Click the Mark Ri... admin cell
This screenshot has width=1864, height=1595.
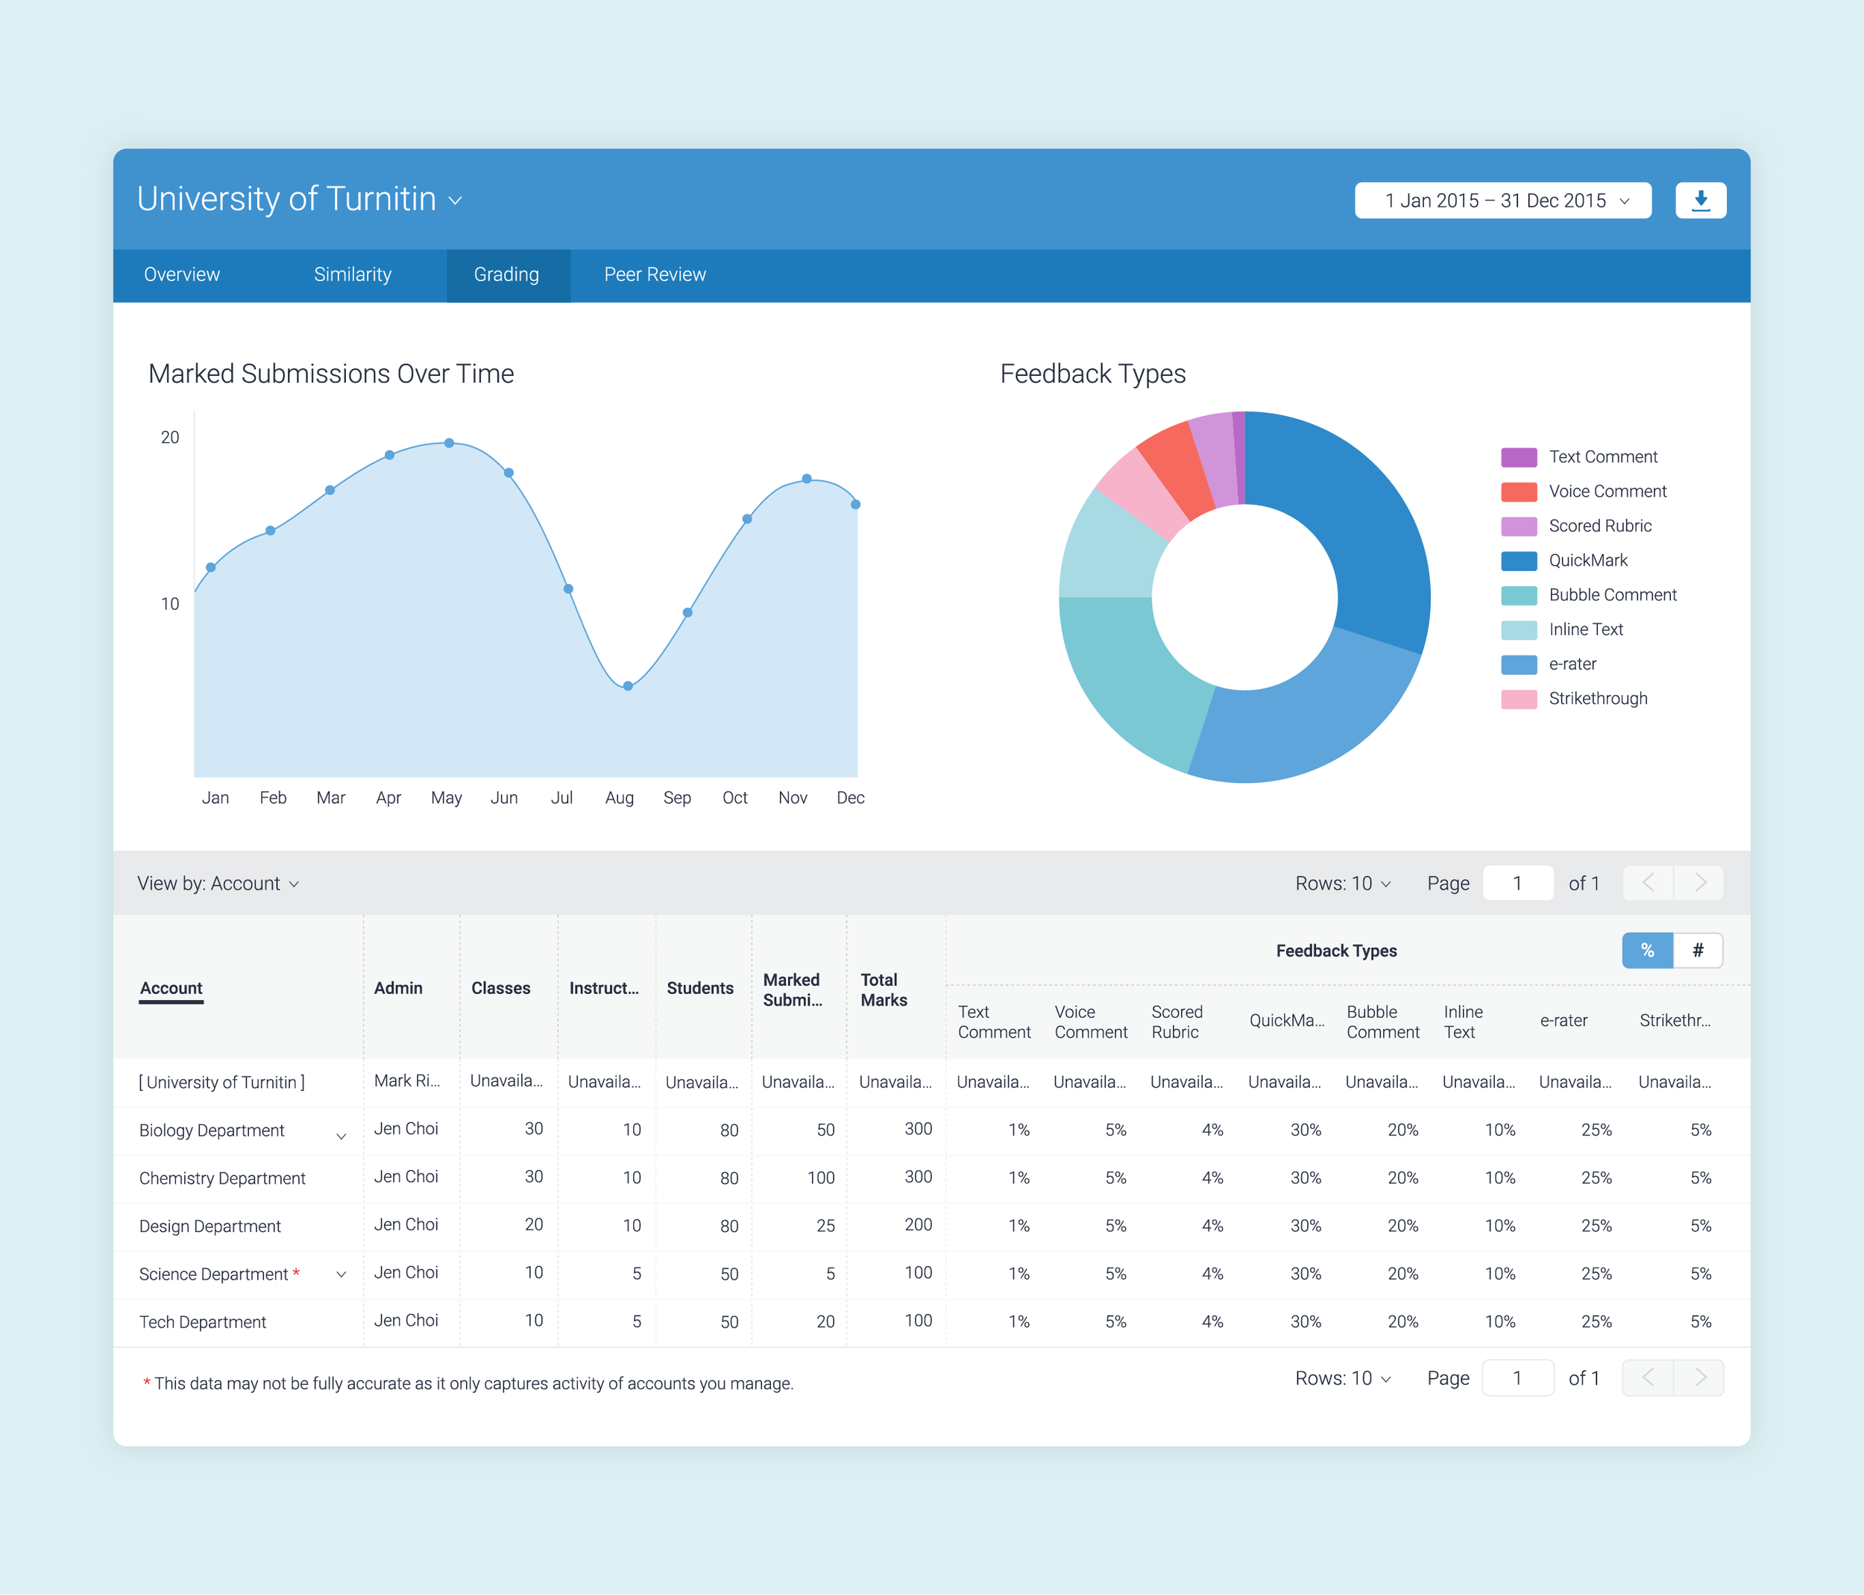point(406,1080)
